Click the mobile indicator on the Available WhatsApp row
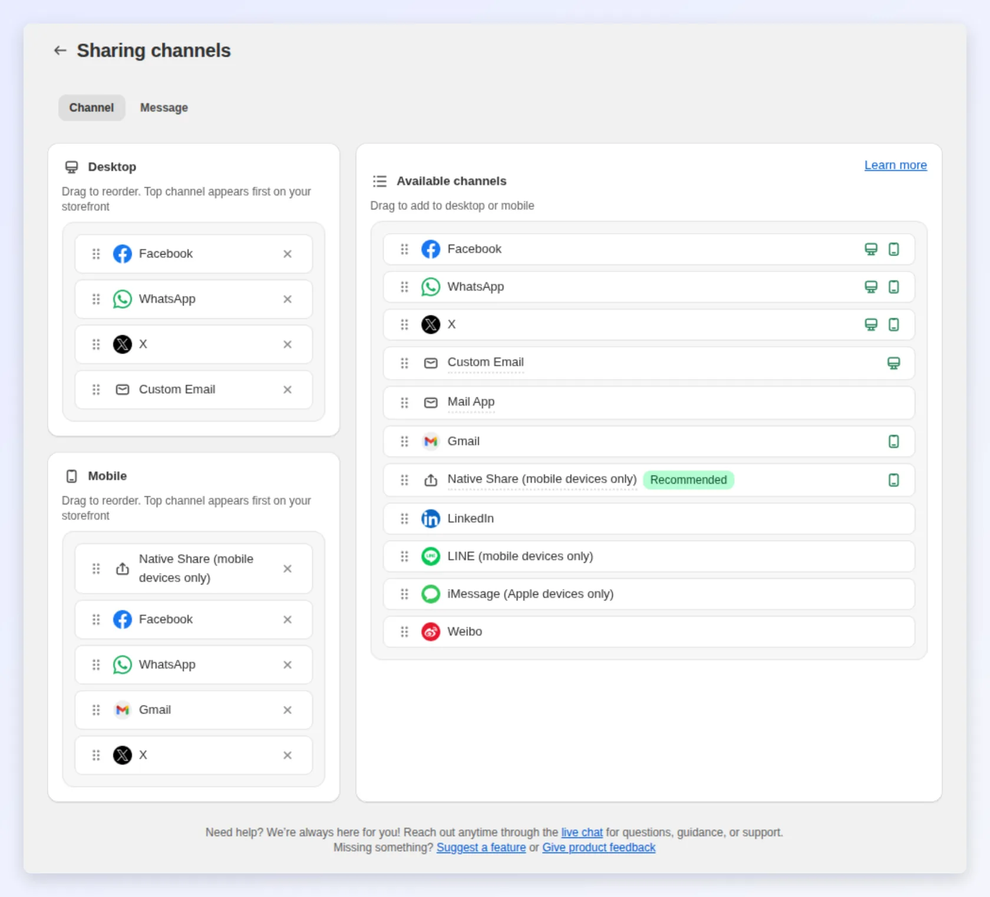Screen dimensions: 990x897 tap(894, 287)
